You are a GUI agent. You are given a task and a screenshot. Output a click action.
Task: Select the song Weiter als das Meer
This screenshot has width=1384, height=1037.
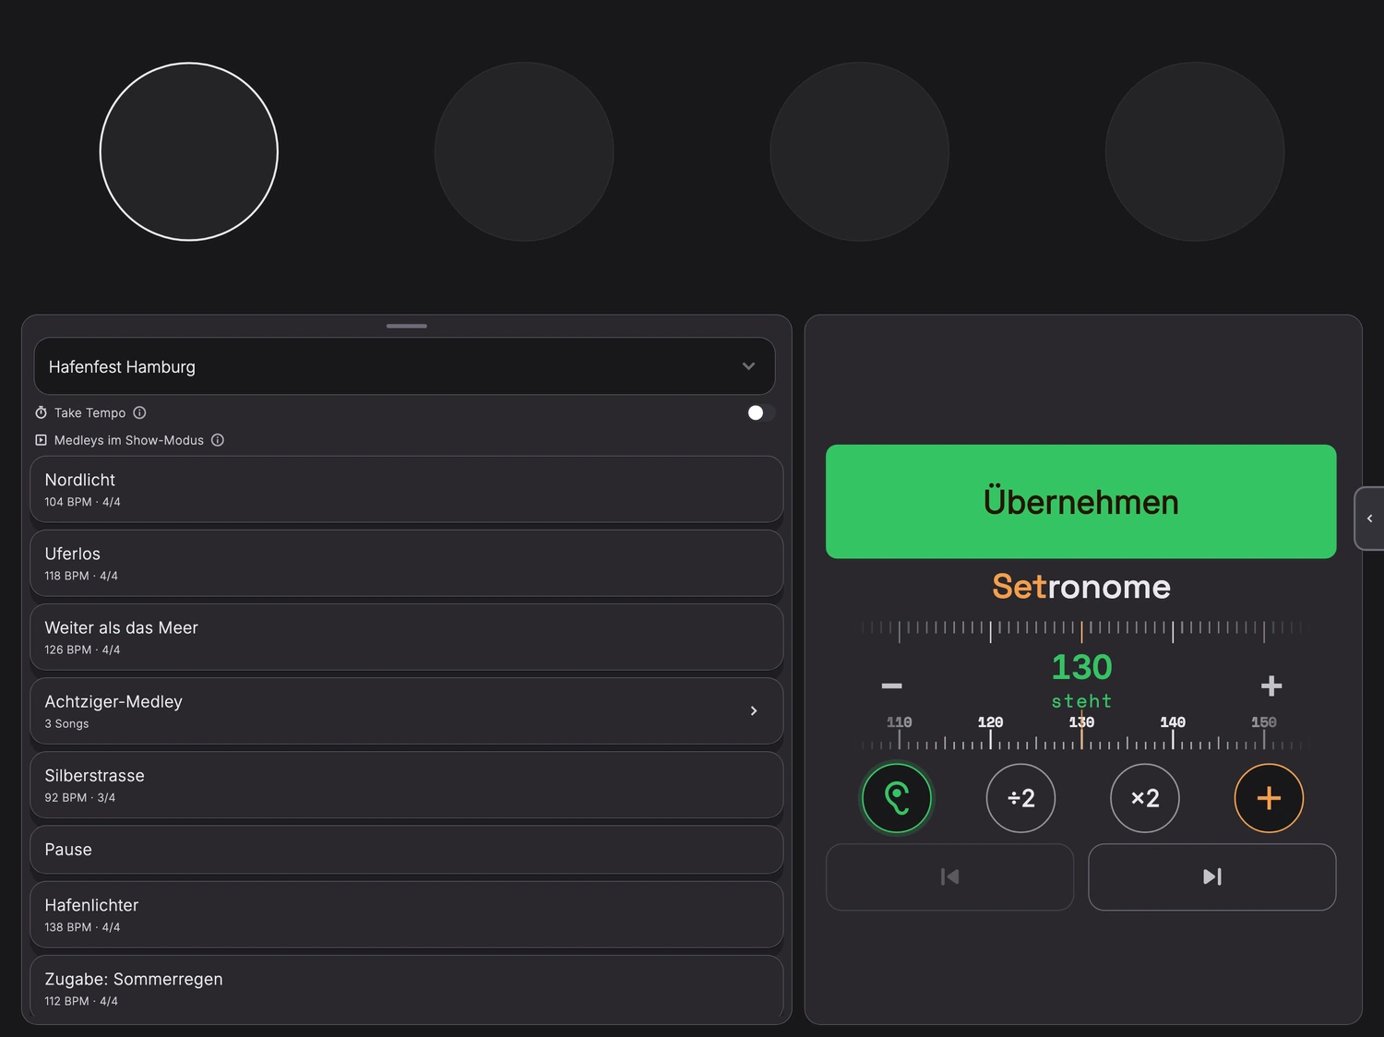pyautogui.click(x=407, y=637)
